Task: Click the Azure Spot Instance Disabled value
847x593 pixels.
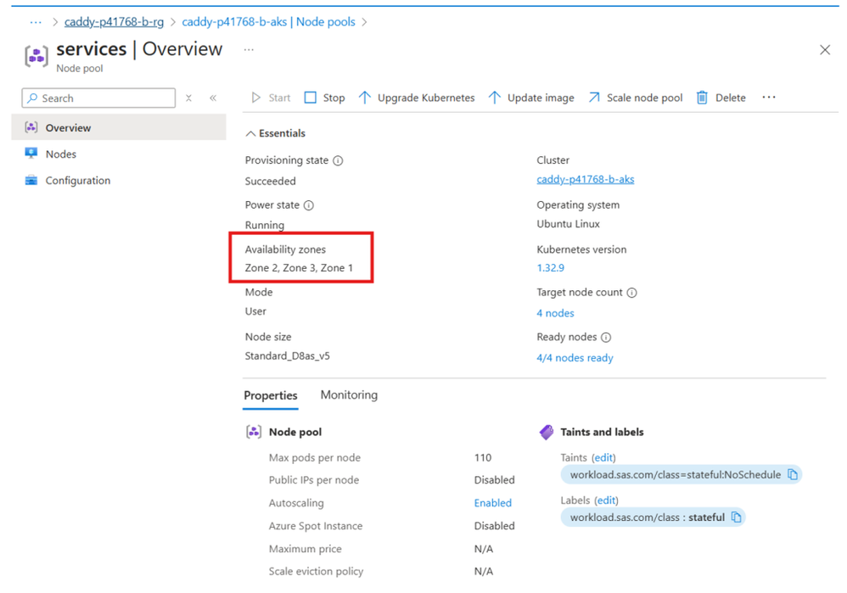Action: pyautogui.click(x=494, y=525)
